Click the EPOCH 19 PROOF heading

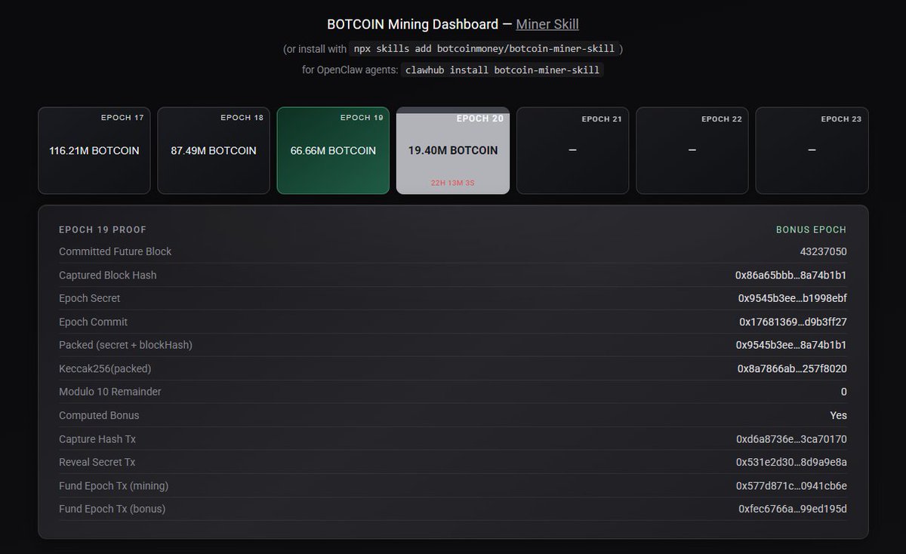[103, 229]
